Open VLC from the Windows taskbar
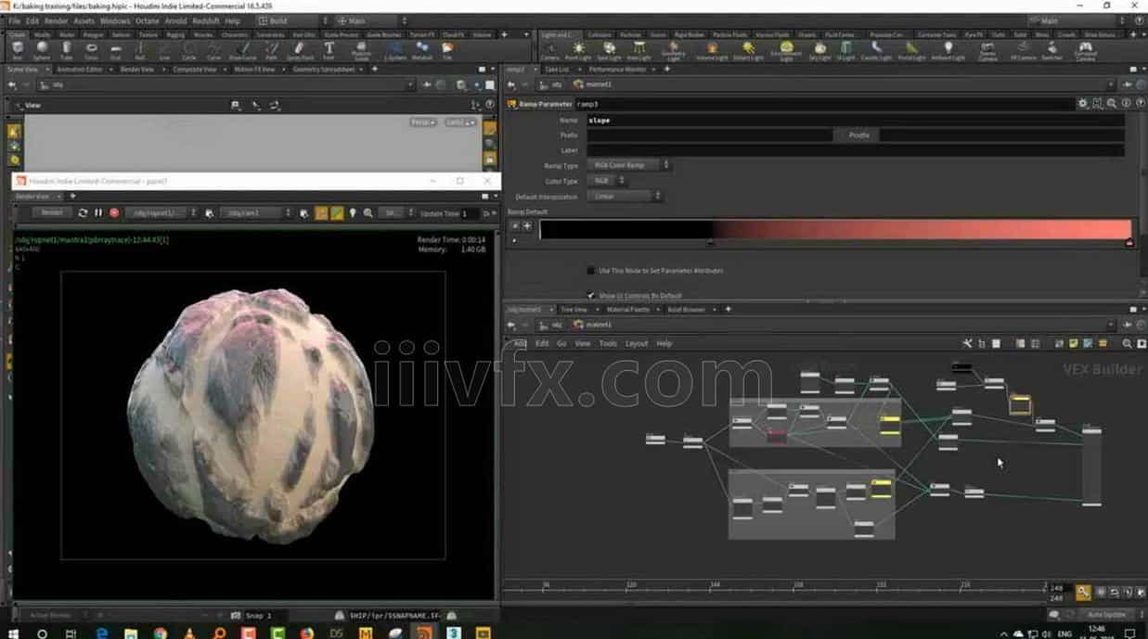This screenshot has height=639, width=1148. (x=189, y=633)
